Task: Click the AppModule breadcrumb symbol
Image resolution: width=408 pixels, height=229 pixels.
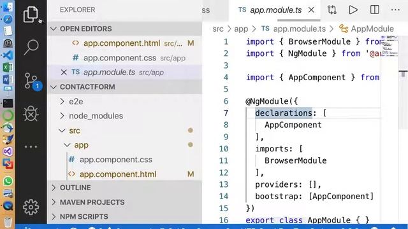Action: (367, 29)
